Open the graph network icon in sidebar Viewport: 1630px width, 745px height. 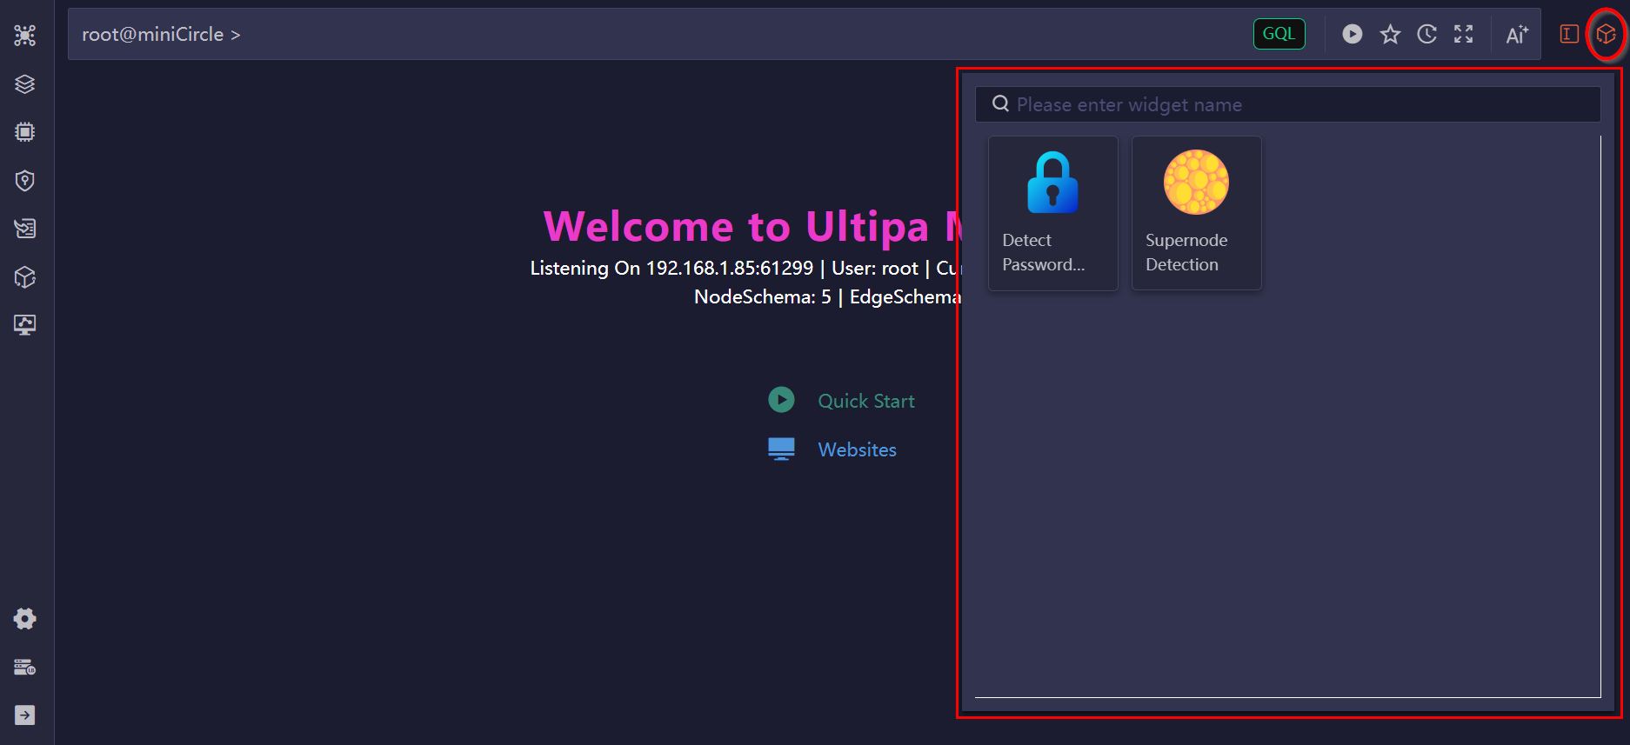click(24, 36)
